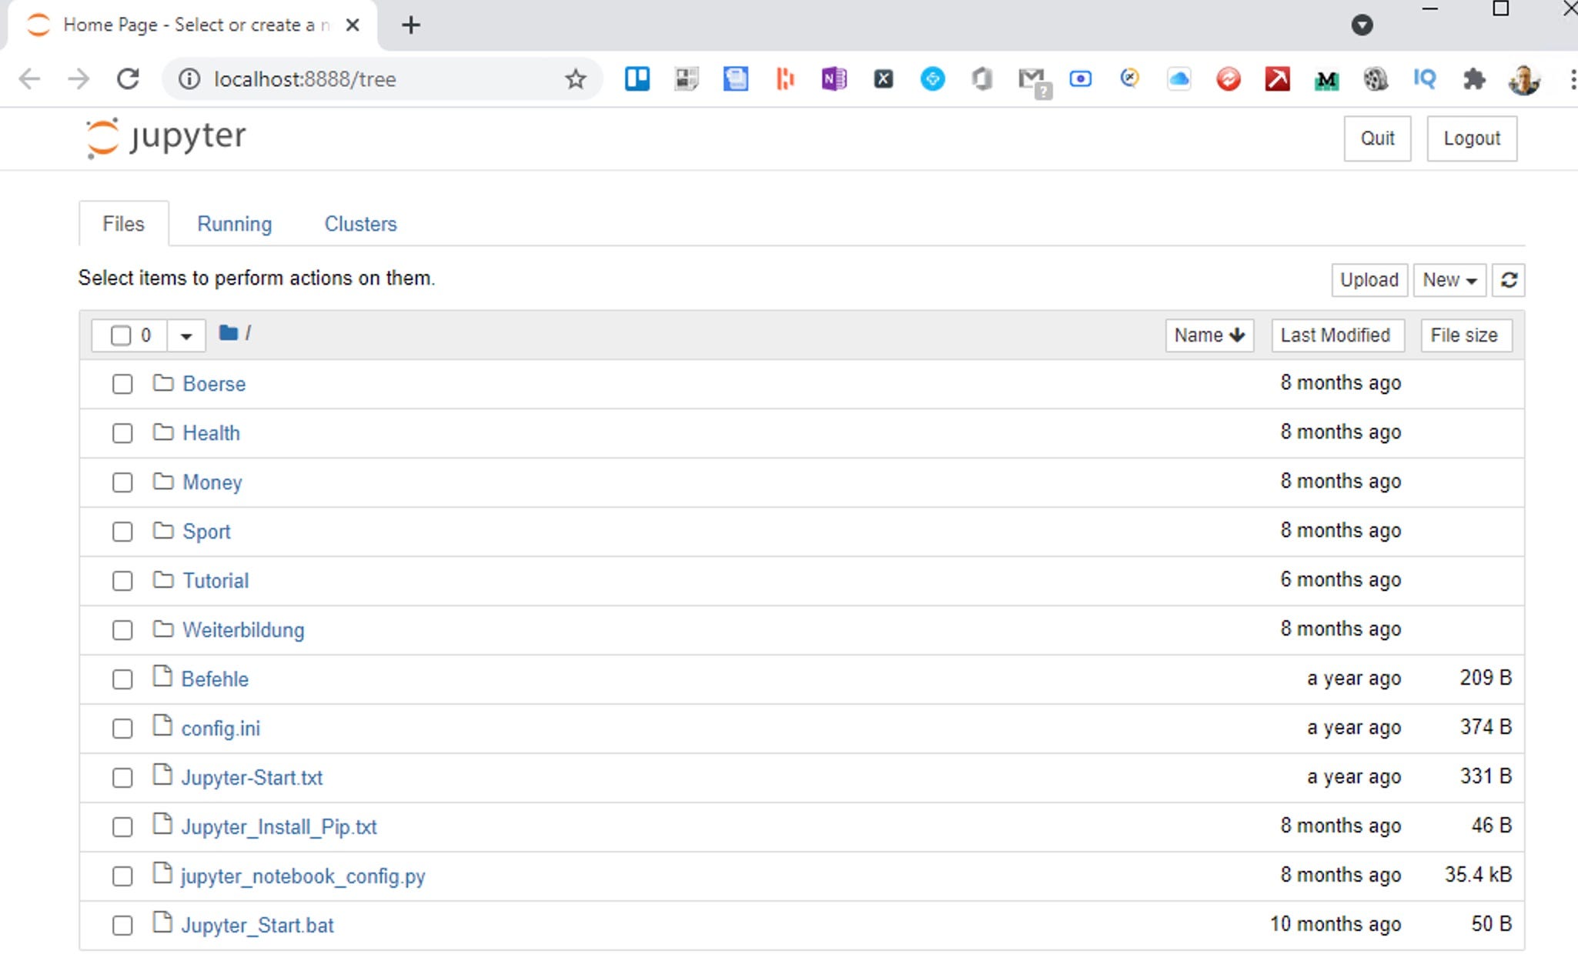The image size is (1578, 971).
Task: Check the Boerse folder checkbox
Action: click(x=122, y=384)
